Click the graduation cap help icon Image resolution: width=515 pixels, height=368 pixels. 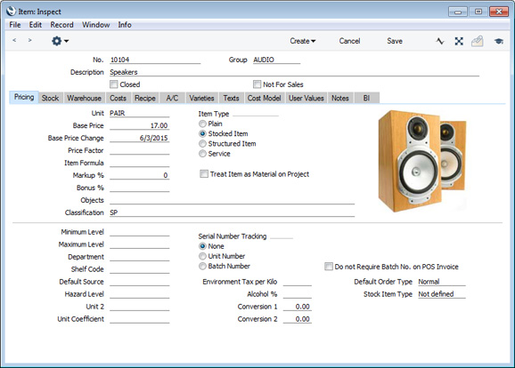[x=499, y=41]
